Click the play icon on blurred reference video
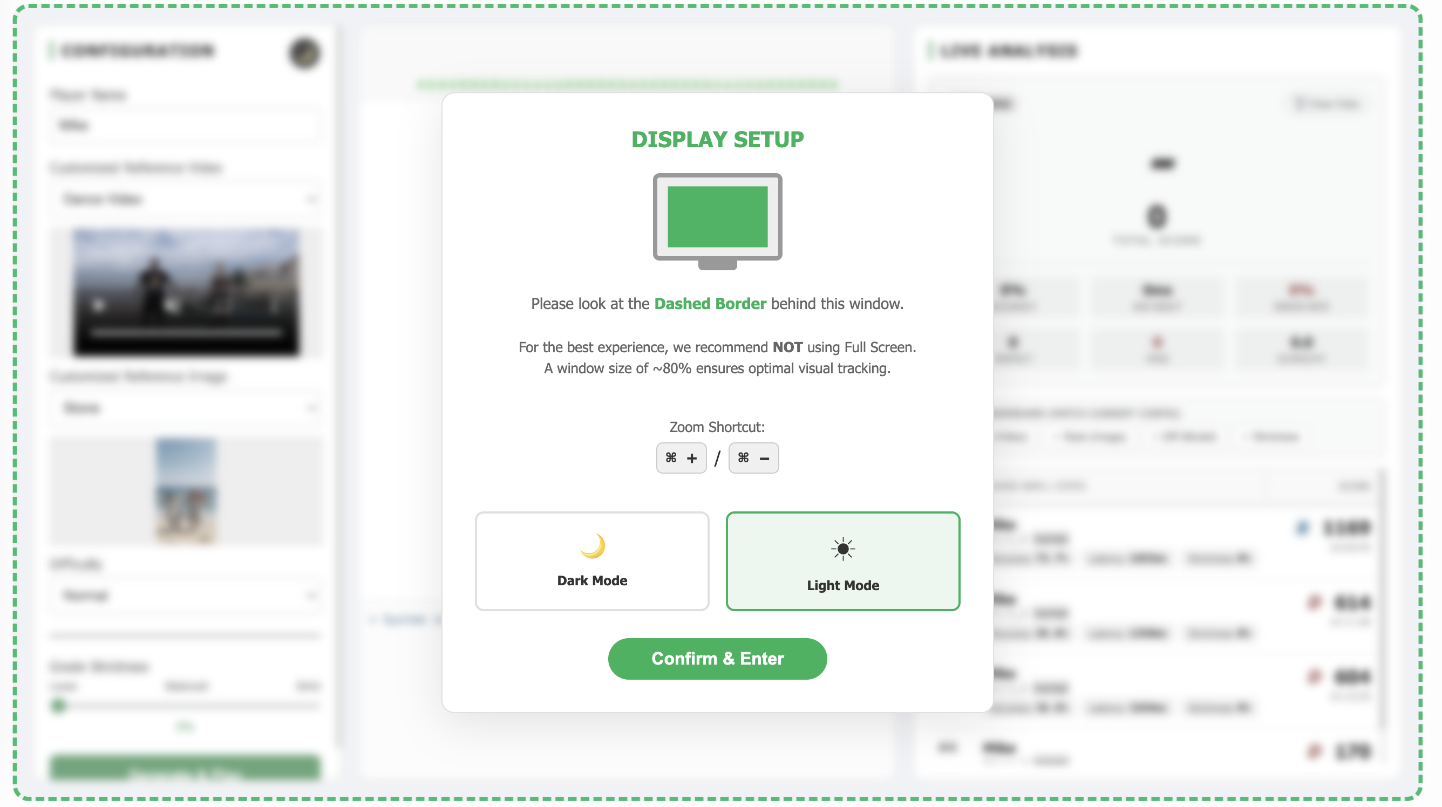The width and height of the screenshot is (1442, 807). (99, 305)
